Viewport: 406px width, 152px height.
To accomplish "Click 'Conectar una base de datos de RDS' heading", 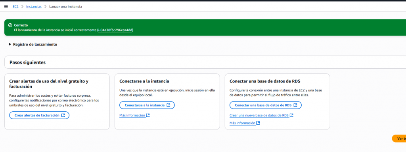I will [x=265, y=81].
